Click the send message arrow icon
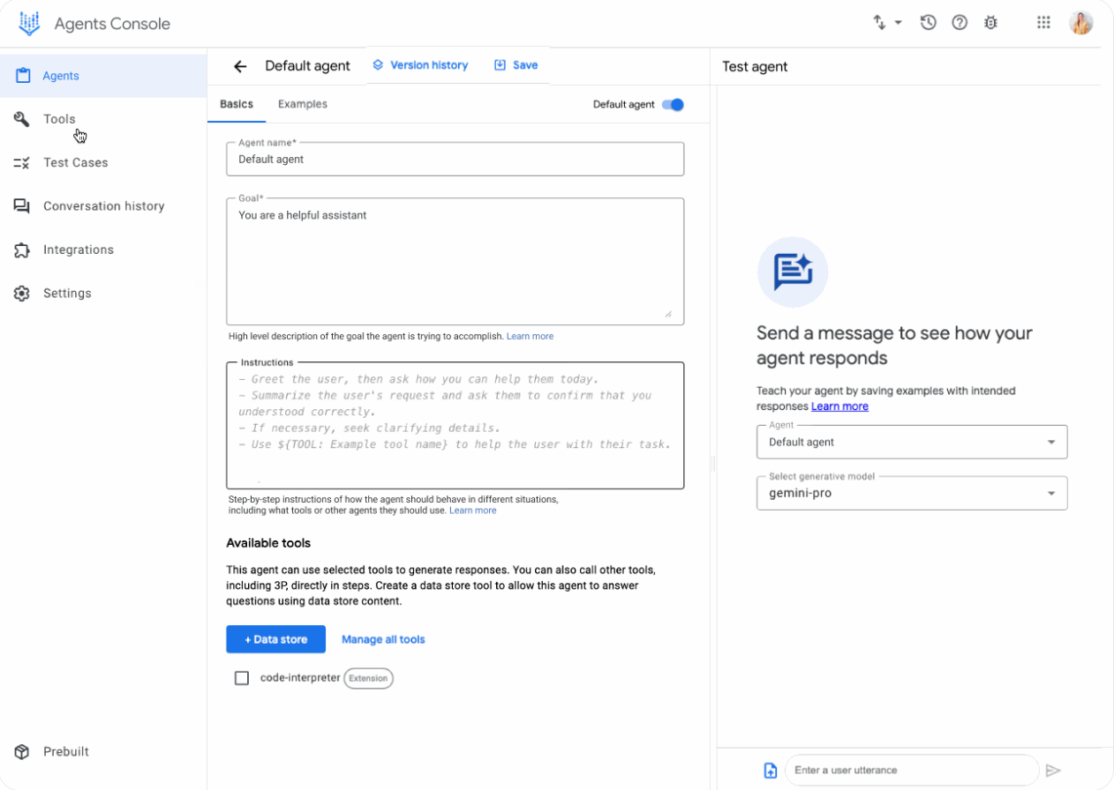This screenshot has height=790, width=1114. pos(1052,770)
